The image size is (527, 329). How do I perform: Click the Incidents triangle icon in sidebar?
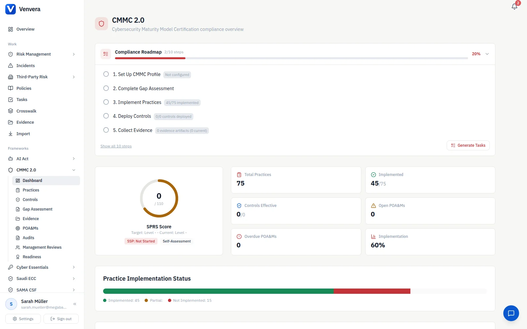pos(11,65)
